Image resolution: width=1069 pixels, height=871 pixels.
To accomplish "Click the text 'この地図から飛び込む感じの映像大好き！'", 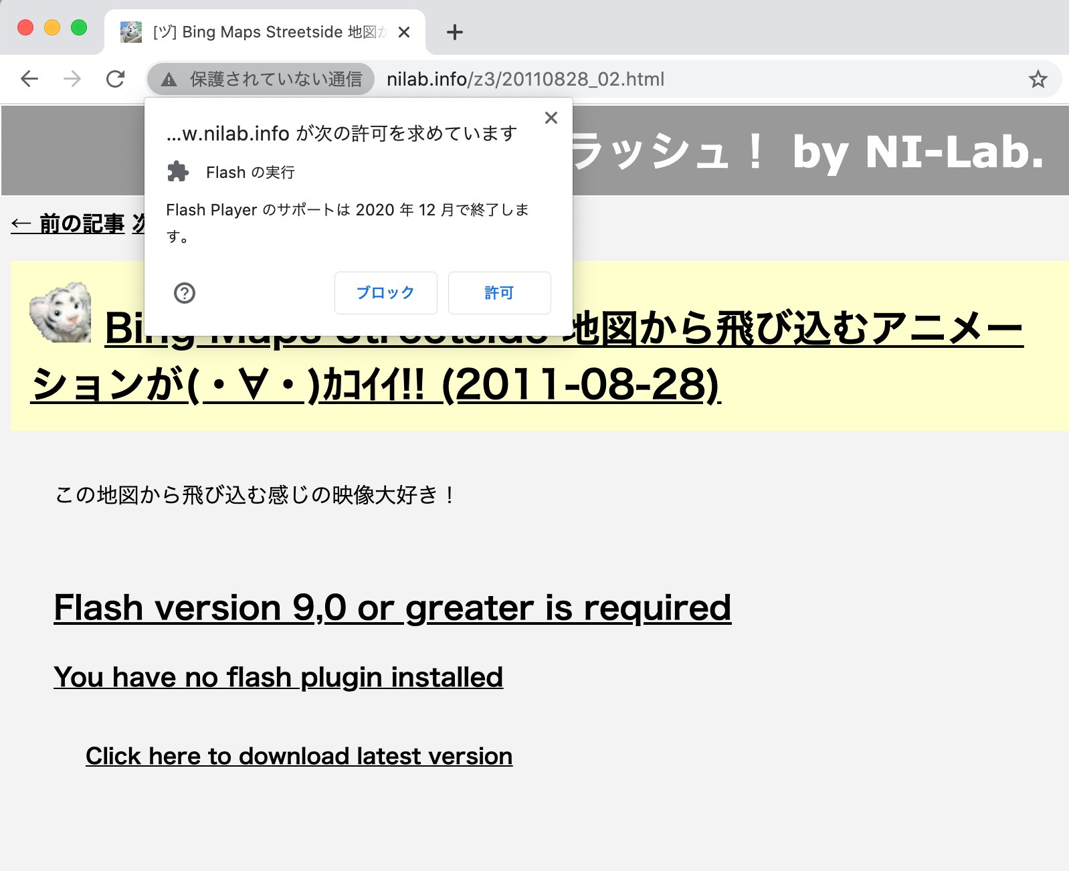I will (256, 495).
